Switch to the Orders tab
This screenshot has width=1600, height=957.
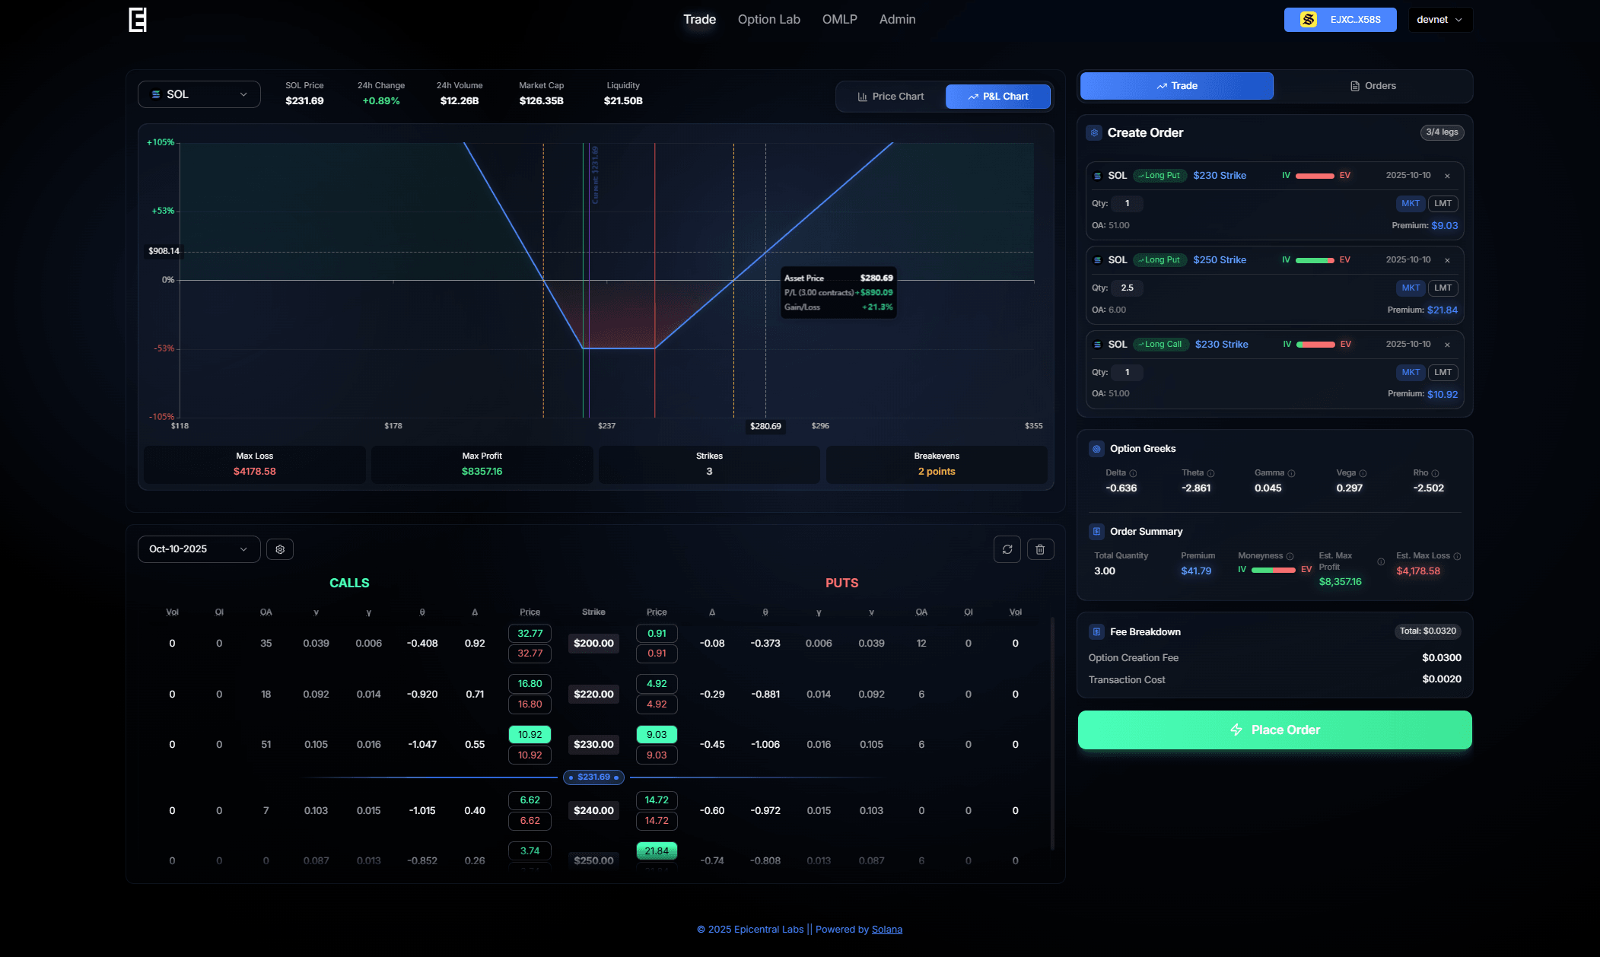[x=1373, y=86]
